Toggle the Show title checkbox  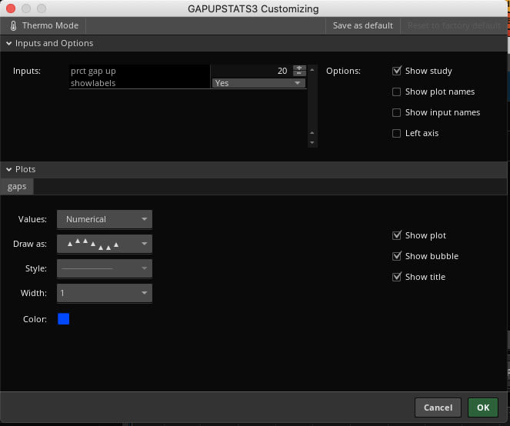tap(396, 277)
